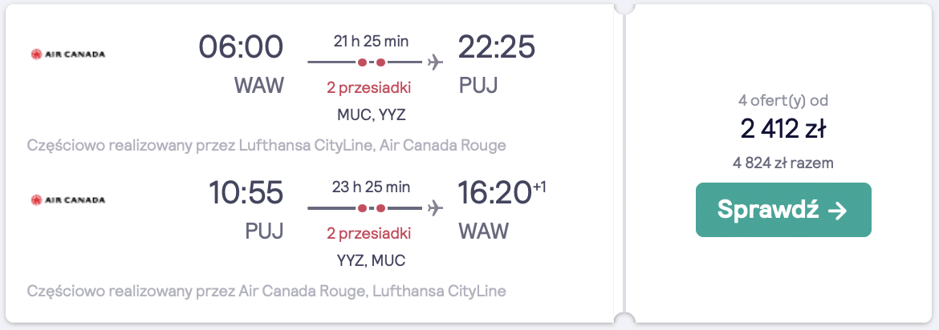Image resolution: width=939 pixels, height=330 pixels.
Task: Click the price 2 412 zł
Action: pos(782,128)
